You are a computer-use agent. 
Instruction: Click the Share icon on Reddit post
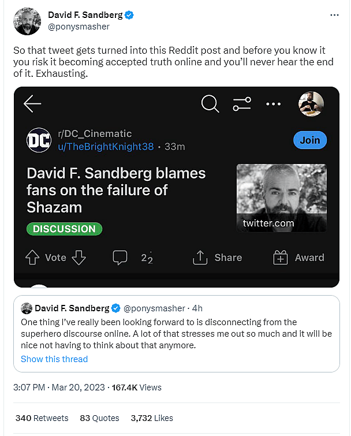200,258
